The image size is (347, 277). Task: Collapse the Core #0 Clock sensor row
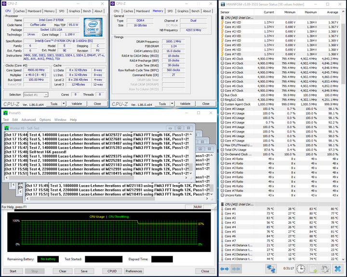[222, 59]
